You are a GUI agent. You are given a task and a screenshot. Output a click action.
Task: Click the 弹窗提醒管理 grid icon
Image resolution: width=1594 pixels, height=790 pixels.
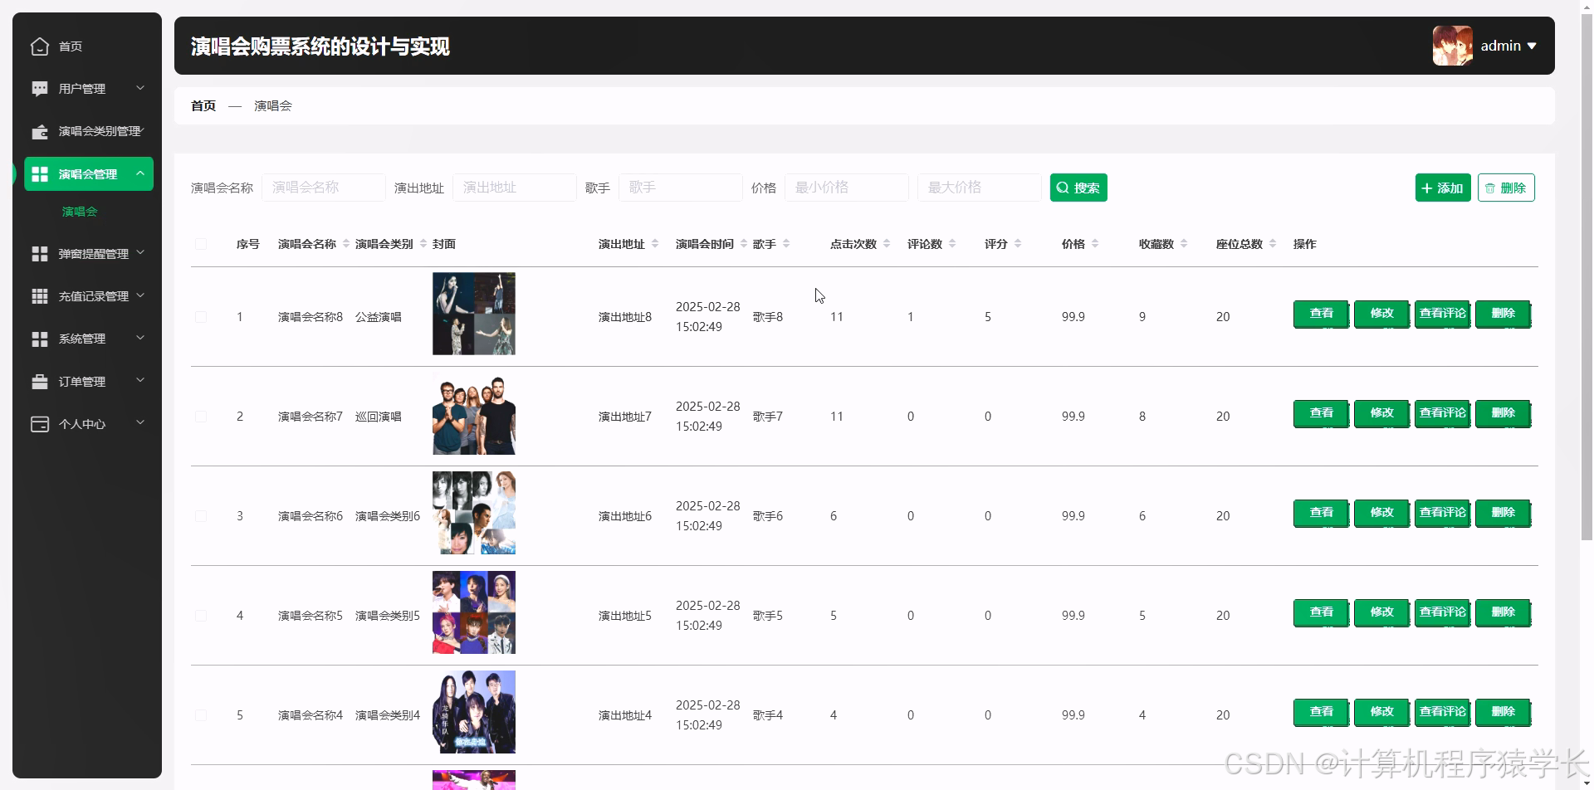click(40, 254)
